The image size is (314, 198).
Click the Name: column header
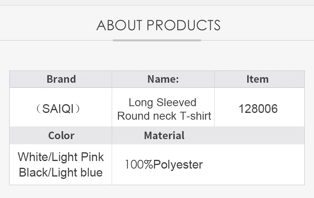(163, 79)
